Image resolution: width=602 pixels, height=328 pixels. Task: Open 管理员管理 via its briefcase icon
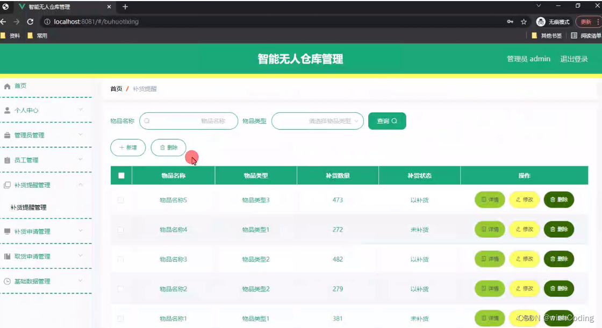click(7, 135)
